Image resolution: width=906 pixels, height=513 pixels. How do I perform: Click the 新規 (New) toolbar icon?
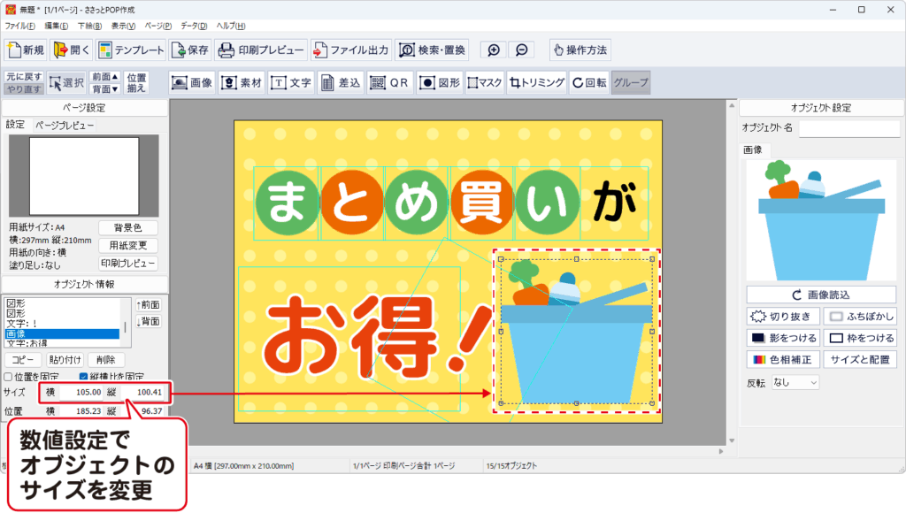coord(25,50)
